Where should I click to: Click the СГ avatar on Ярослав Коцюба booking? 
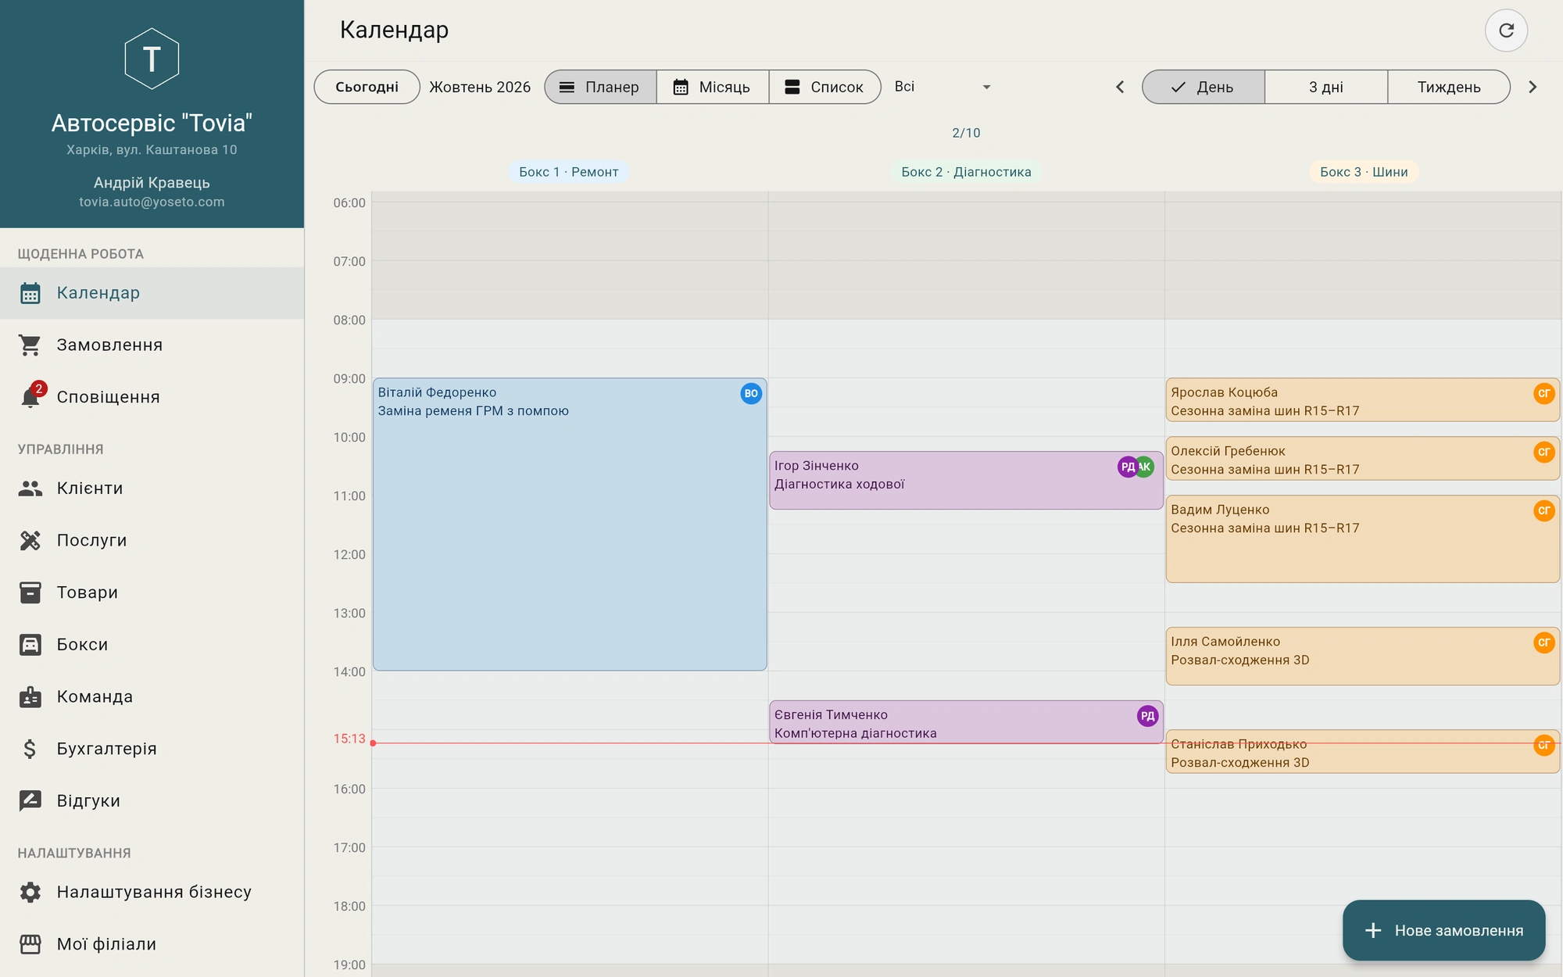[1544, 393]
